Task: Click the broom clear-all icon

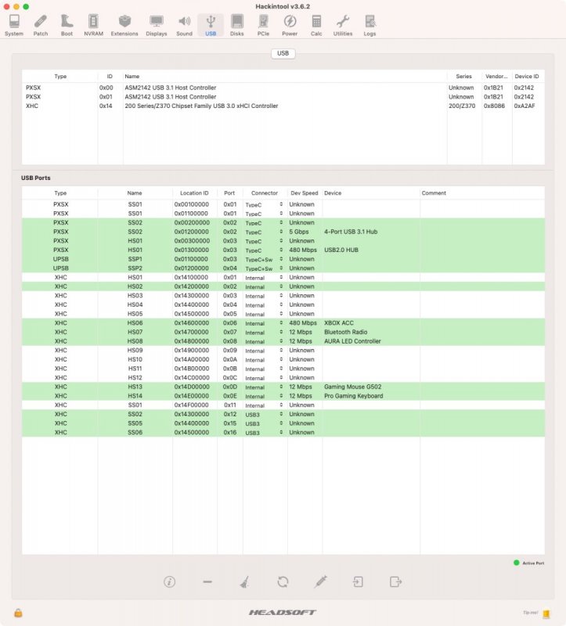Action: (244, 581)
